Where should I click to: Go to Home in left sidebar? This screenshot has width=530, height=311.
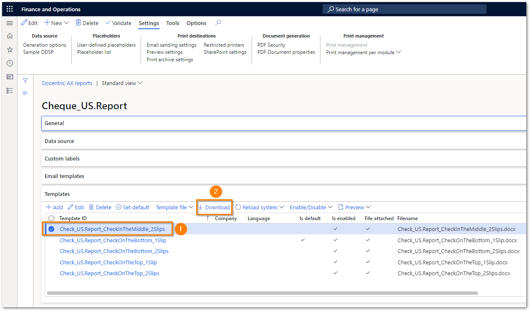[x=10, y=36]
